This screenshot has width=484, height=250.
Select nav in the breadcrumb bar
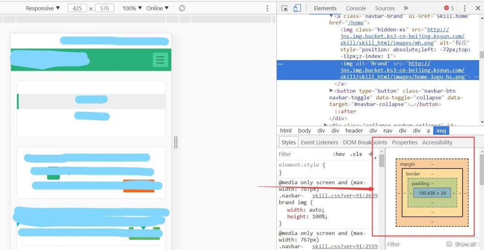point(388,131)
